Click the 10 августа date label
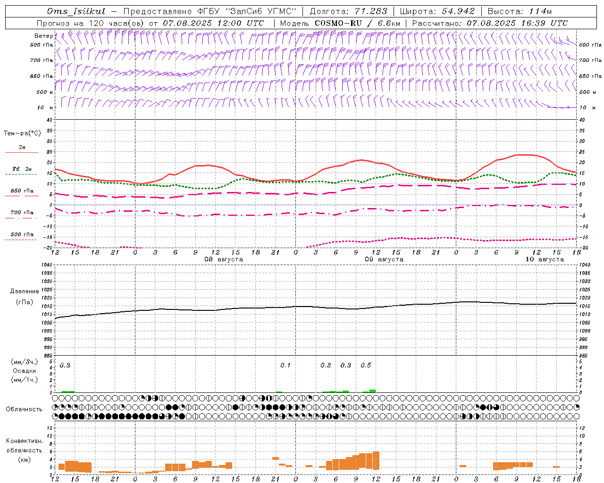 pos(545,259)
